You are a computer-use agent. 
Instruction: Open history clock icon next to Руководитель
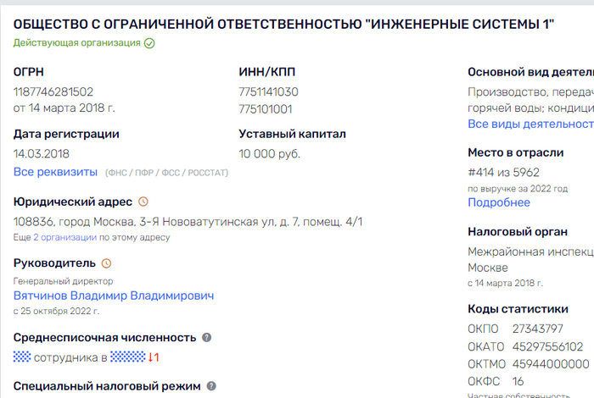click(x=106, y=263)
